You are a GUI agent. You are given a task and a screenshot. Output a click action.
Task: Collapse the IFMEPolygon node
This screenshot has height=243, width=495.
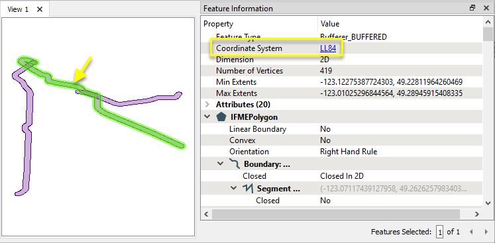(x=207, y=117)
